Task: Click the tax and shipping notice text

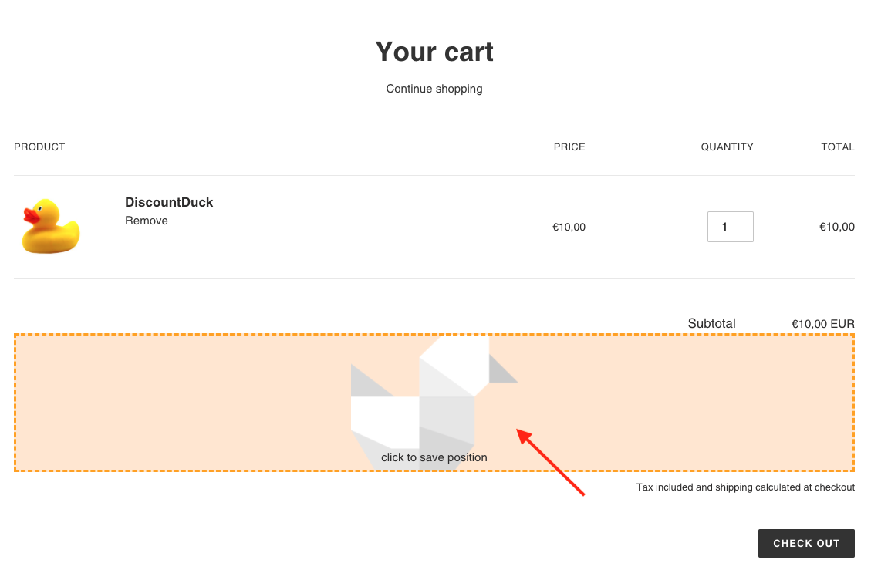Action: coord(745,487)
